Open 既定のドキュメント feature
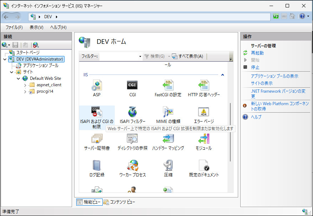 pyautogui.click(x=204, y=168)
